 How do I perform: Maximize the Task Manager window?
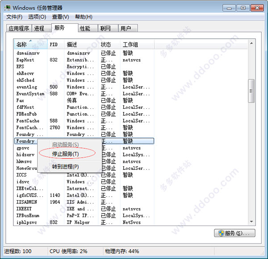(x=243, y=8)
